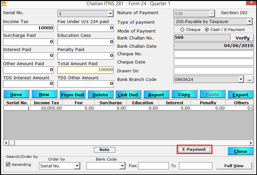The image size is (257, 175).
Task: Expand the Bank Code dropdown
Action: pyautogui.click(x=122, y=166)
